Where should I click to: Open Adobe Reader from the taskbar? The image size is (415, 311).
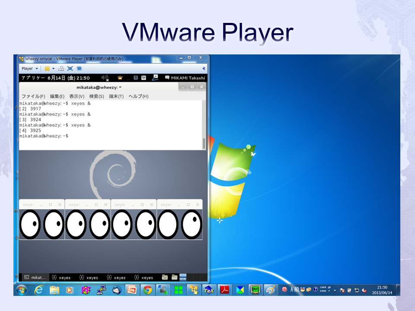click(225, 290)
